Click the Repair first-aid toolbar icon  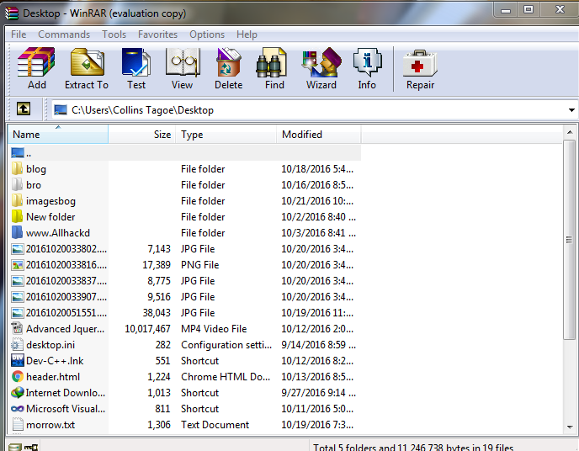(x=420, y=63)
